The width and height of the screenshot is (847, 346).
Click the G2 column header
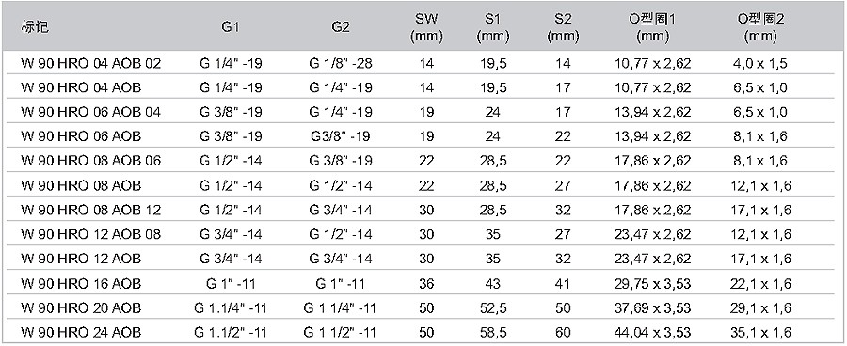(341, 27)
